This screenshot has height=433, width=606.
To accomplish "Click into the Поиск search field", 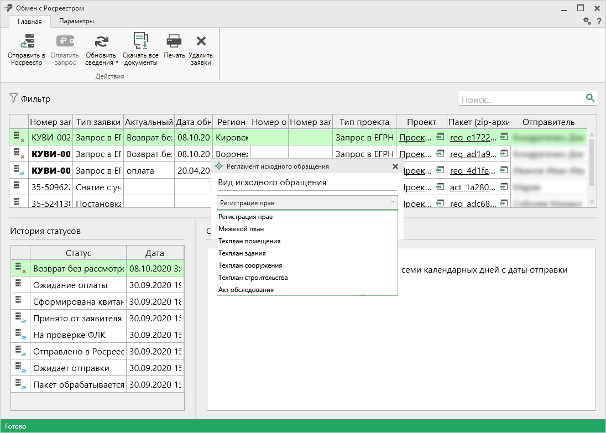I will pyautogui.click(x=520, y=100).
